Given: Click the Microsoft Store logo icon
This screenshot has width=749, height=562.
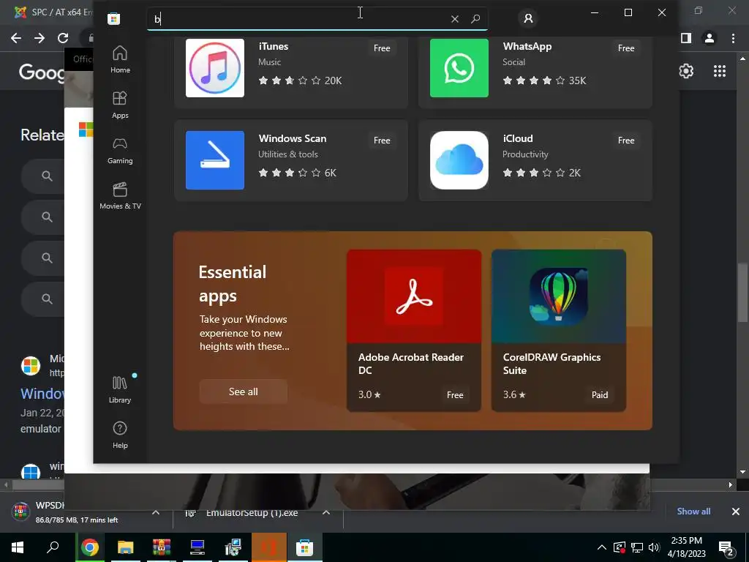Looking at the screenshot, I should 113,18.
